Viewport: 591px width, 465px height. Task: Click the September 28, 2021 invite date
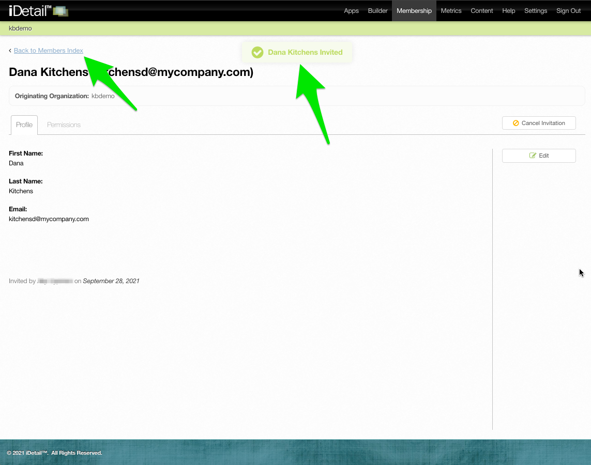[x=111, y=281]
